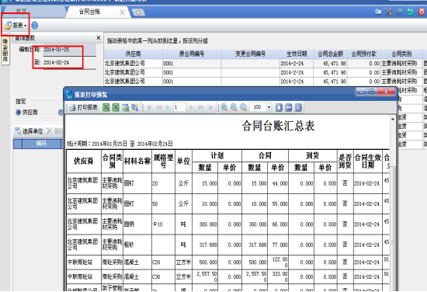Click the 编码 column header
This screenshot has width=427, height=292.
41,144
